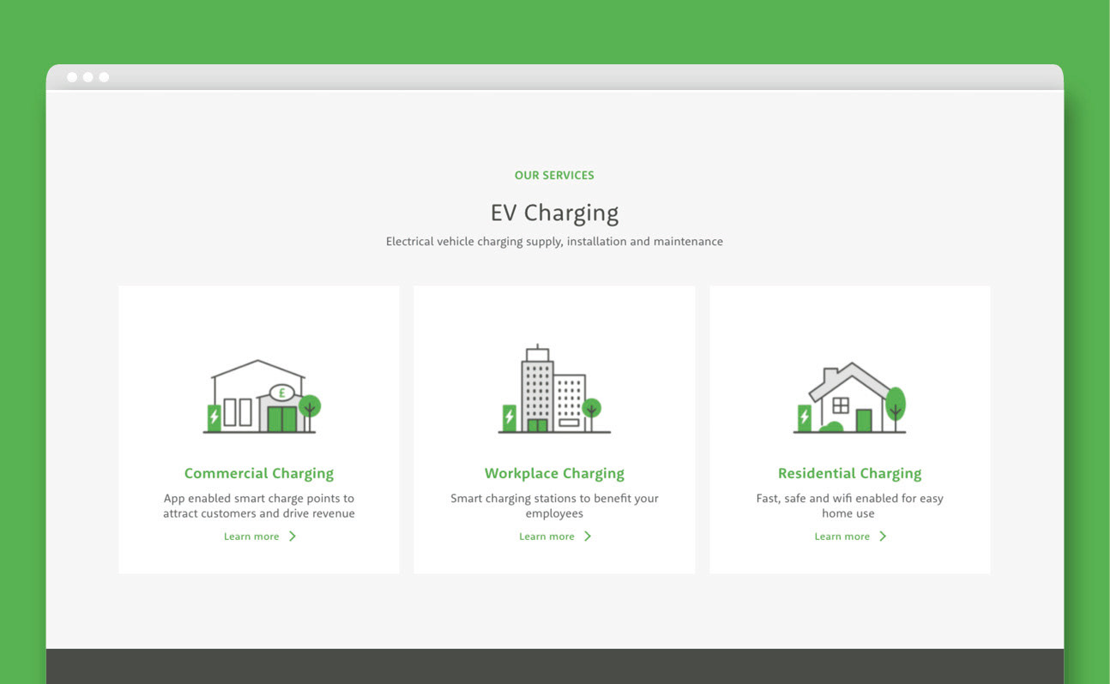Click the first dot in the browser title bar
Screen dimensions: 1110x684
tap(72, 77)
